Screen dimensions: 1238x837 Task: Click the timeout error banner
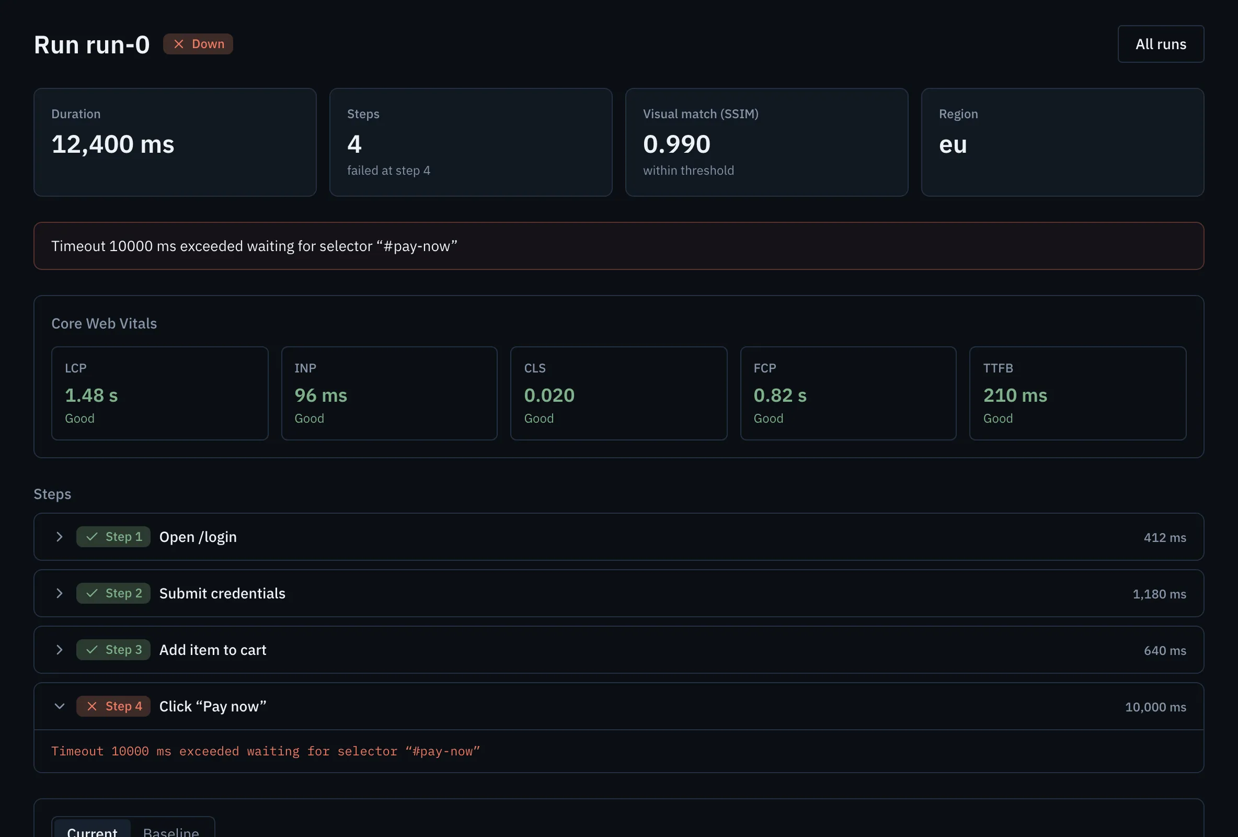(619, 246)
